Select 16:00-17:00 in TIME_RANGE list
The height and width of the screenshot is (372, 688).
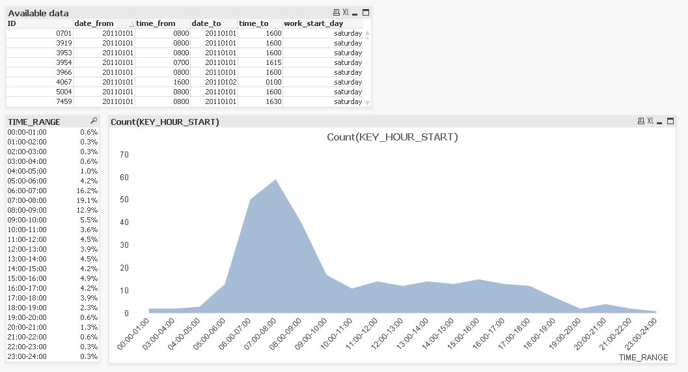[x=53, y=288]
